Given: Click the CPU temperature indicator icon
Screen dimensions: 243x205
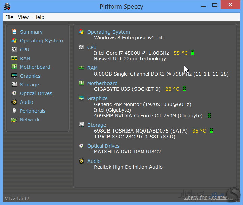Looking at the screenshot, I should coord(193,53).
